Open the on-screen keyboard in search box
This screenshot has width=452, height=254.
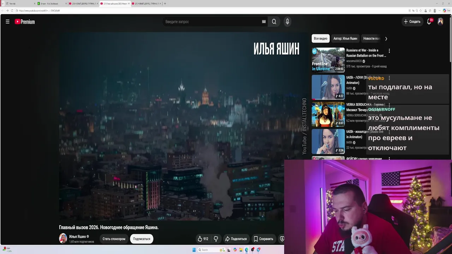(x=264, y=22)
